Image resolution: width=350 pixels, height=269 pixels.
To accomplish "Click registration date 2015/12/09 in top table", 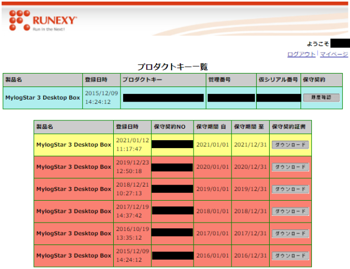I will coord(101,97).
